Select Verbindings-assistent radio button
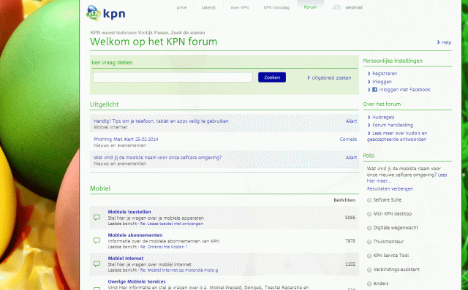This screenshot has height=290, width=468. pos(369,270)
